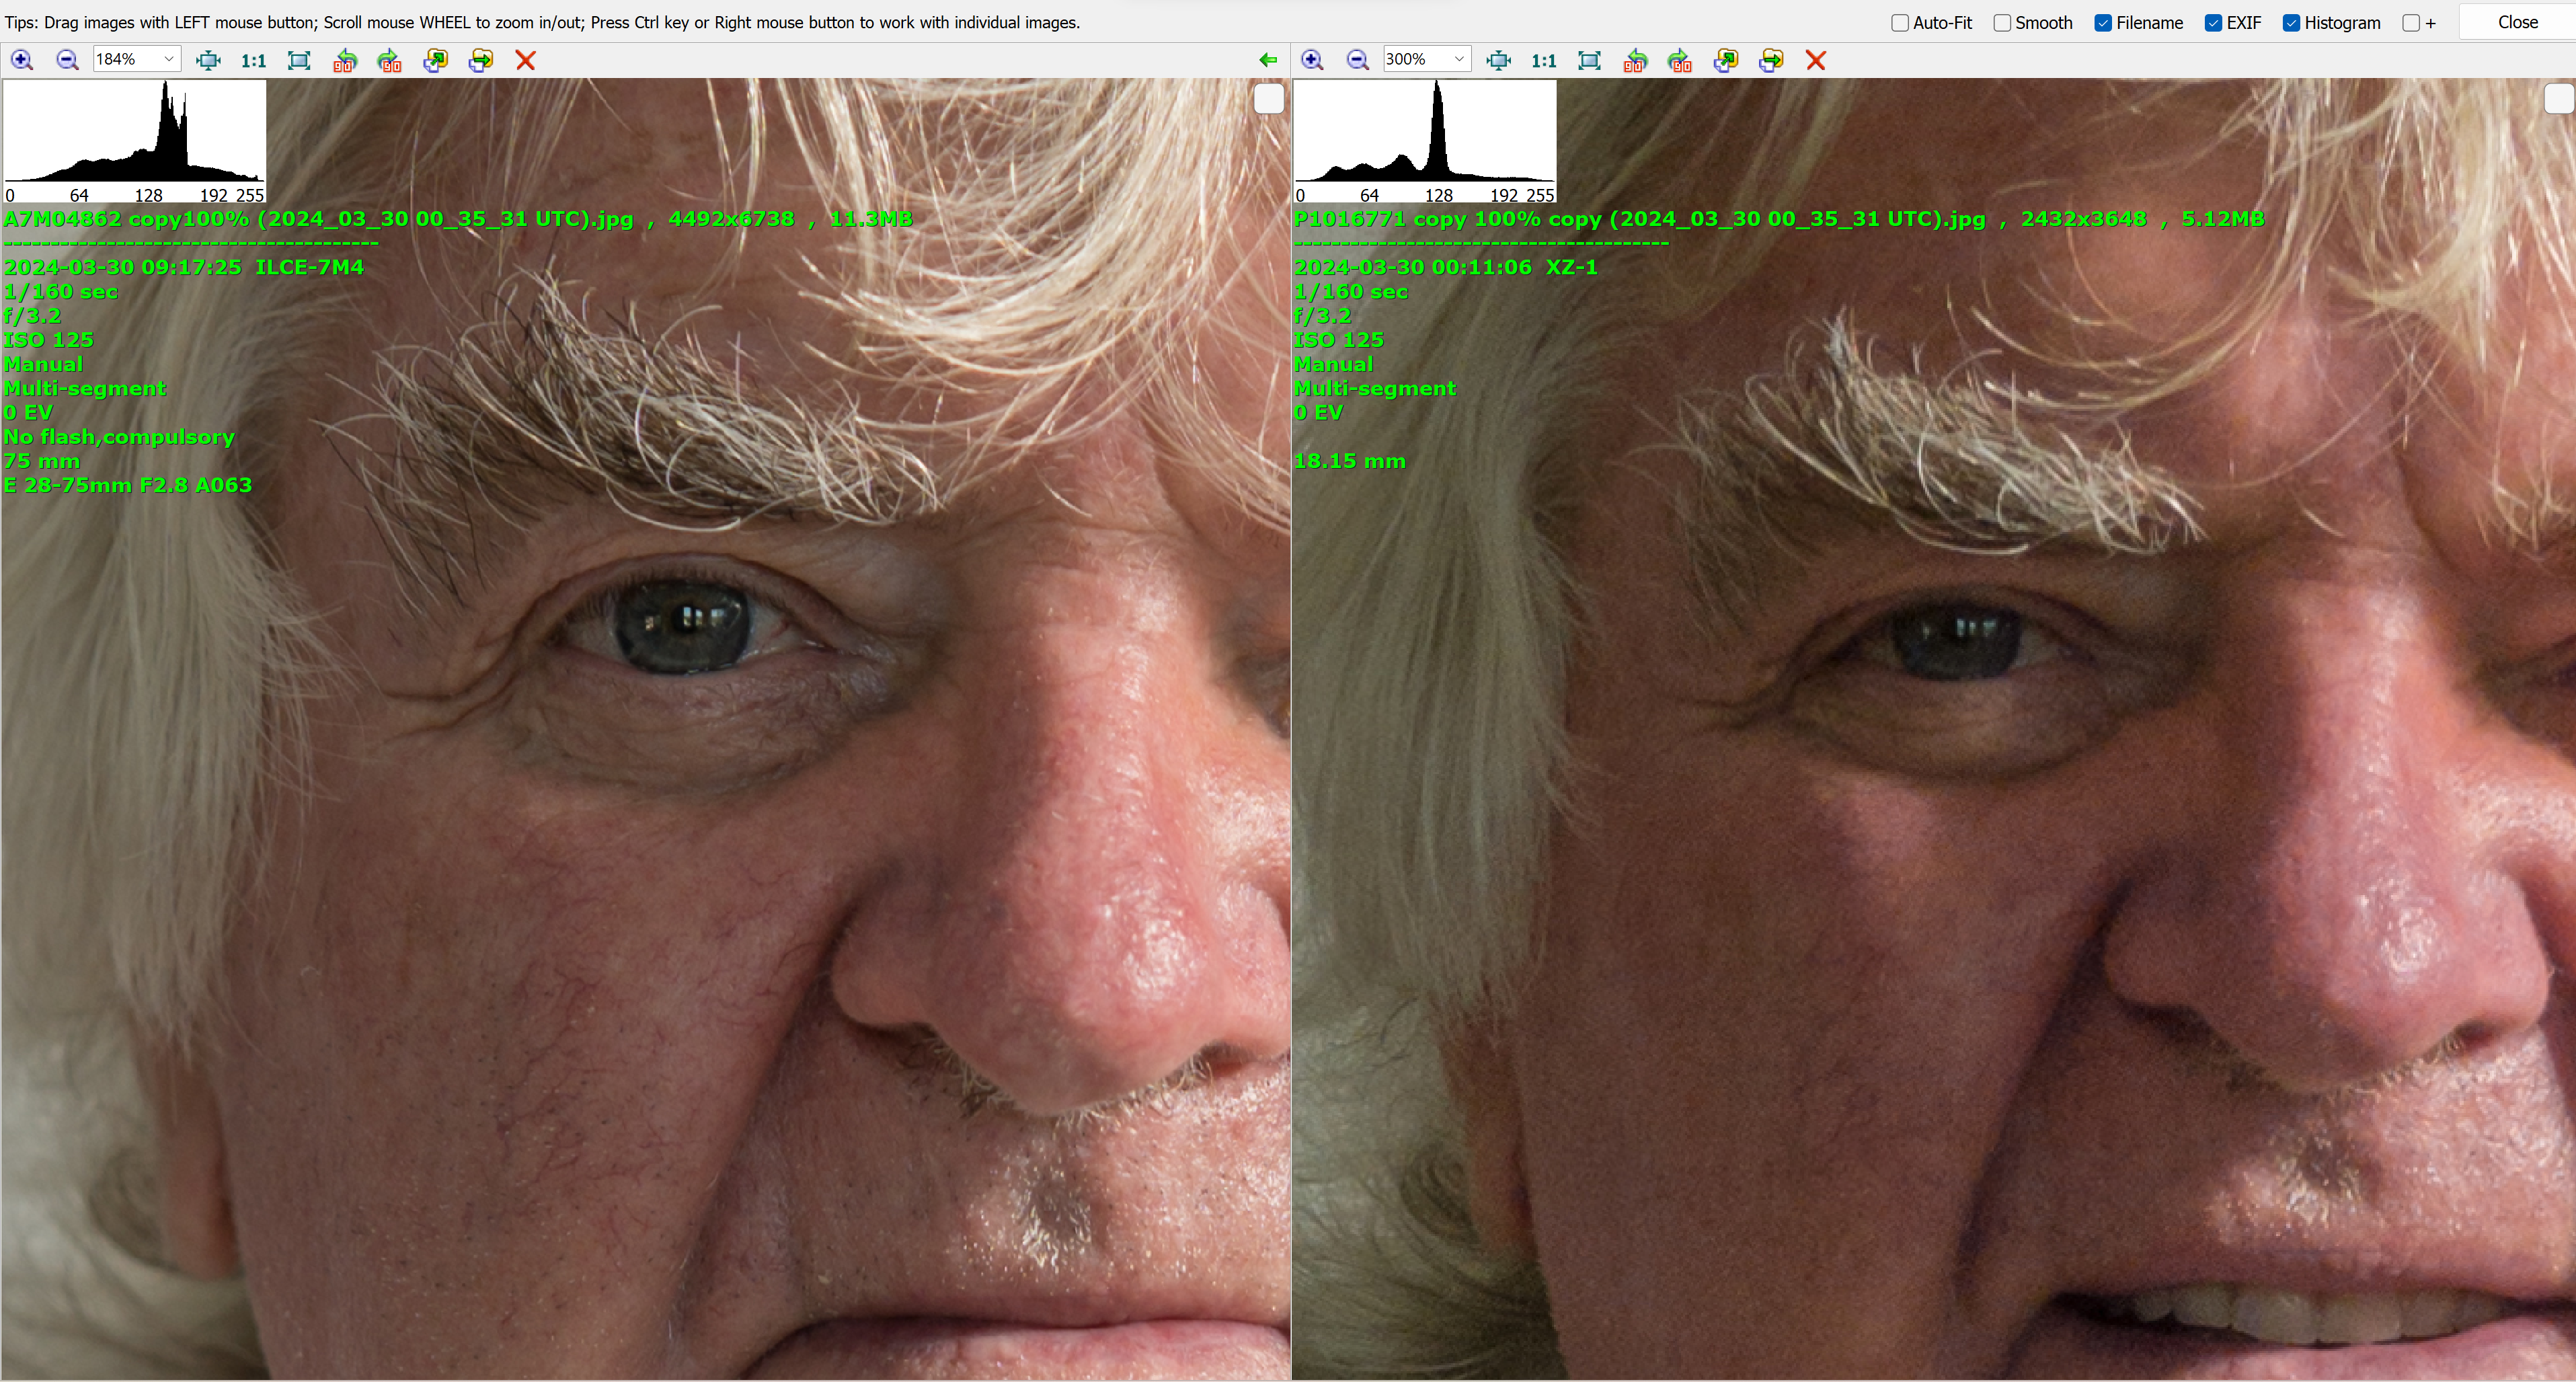Set left image to 1:1 actual size
The image size is (2576, 1382).
pos(254,60)
